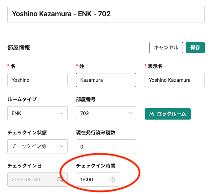Click the clock icon in チェックイン時間 field
The height and width of the screenshot is (194, 215).
click(x=113, y=180)
